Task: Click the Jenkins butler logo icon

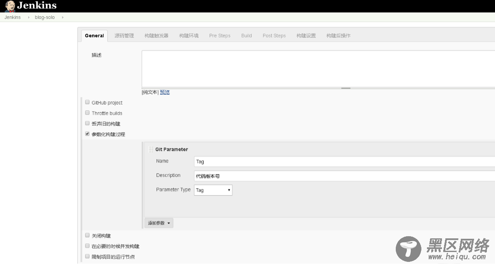Action: tap(10, 6)
